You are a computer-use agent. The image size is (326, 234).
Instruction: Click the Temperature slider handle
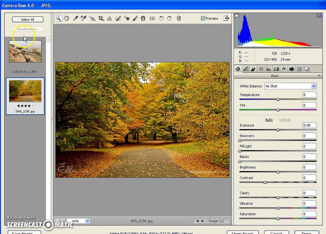[x=278, y=99]
